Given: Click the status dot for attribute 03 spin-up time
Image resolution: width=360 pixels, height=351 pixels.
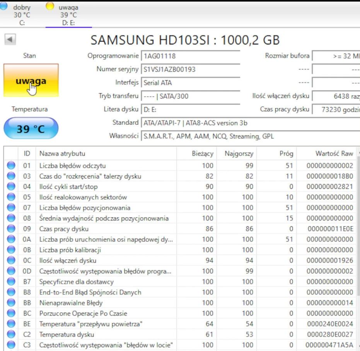Looking at the screenshot, I should 11,176.
